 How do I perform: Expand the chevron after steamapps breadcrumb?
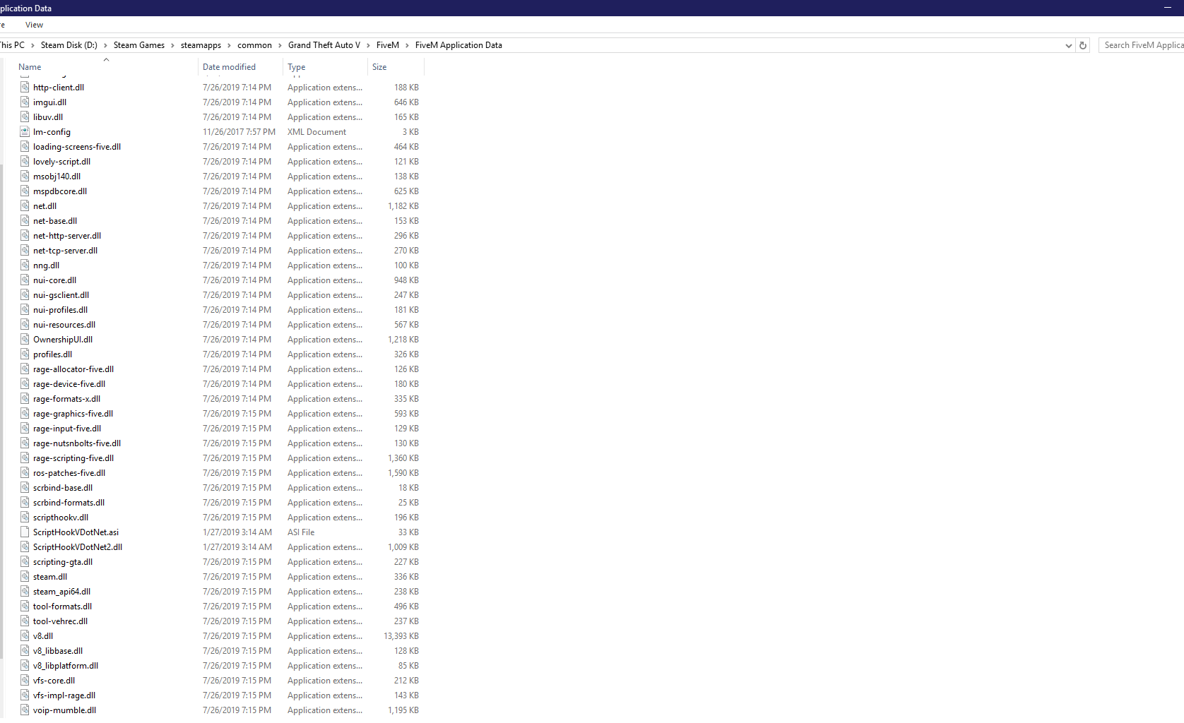229,45
